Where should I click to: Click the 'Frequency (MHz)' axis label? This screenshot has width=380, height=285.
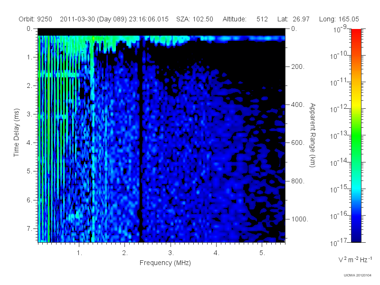(x=165, y=263)
